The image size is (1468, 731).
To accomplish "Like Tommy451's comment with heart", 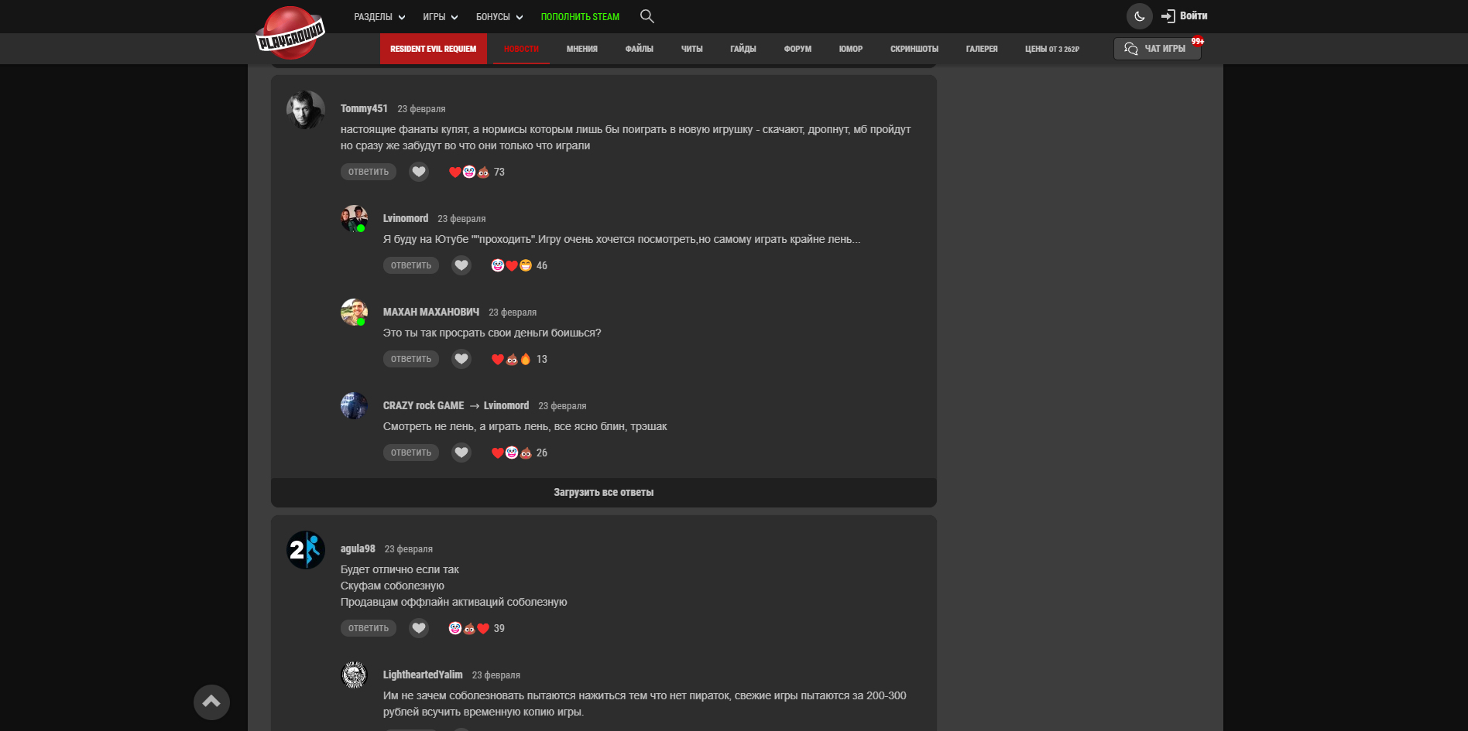I will pos(419,172).
